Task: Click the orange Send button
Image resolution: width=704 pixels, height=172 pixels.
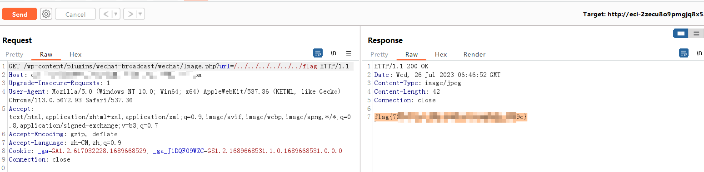Action: pyautogui.click(x=20, y=14)
